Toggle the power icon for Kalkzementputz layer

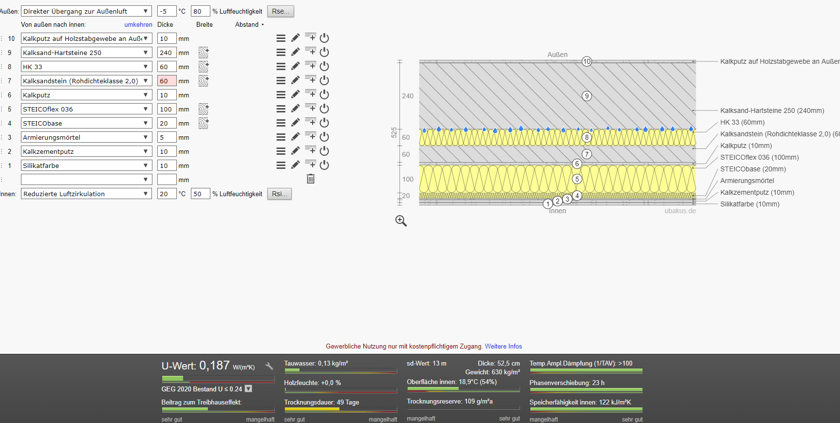[x=324, y=151]
